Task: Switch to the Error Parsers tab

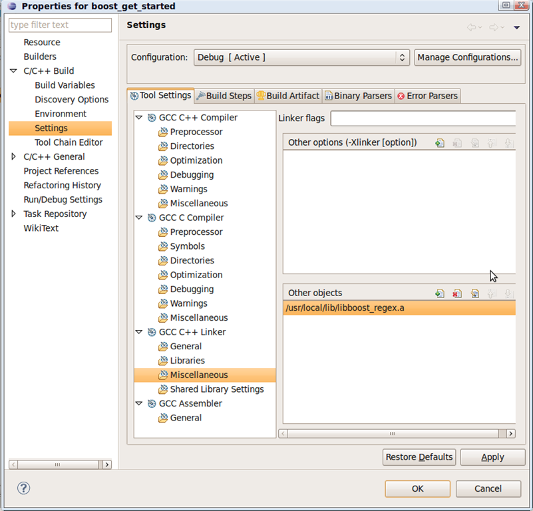Action: [428, 96]
